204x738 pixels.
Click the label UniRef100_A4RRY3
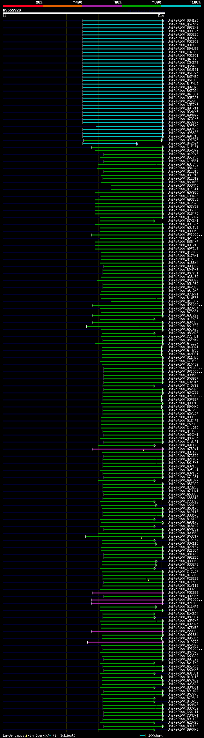[183, 154]
